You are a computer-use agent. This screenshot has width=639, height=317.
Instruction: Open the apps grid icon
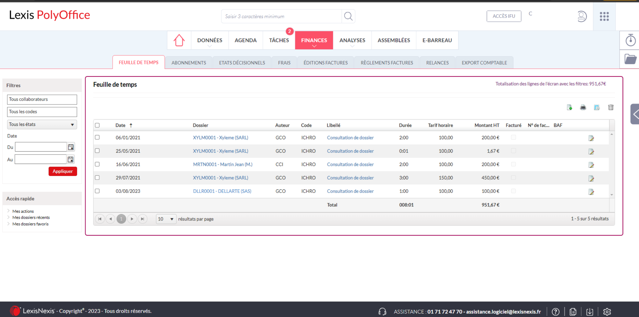(604, 16)
